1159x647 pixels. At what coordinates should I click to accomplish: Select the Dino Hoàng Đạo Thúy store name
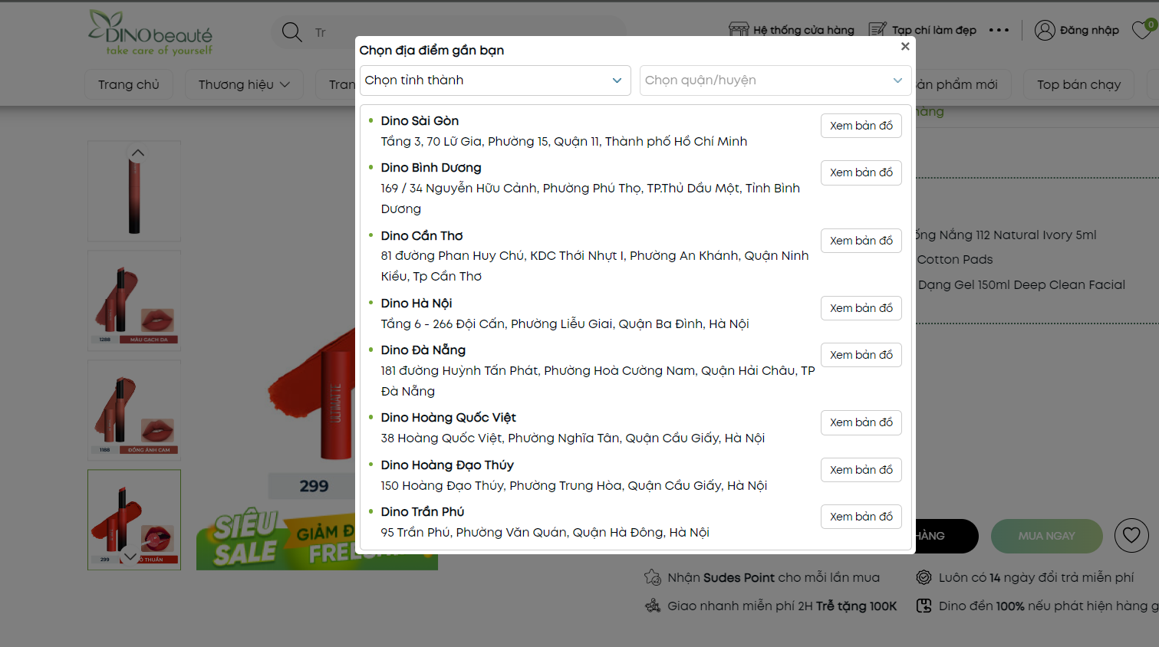tap(447, 465)
